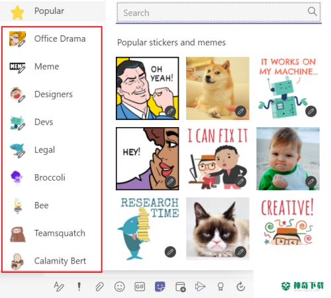Mark message as important with exclamation icon
Viewport: 331px width, 298px height.
click(79, 287)
